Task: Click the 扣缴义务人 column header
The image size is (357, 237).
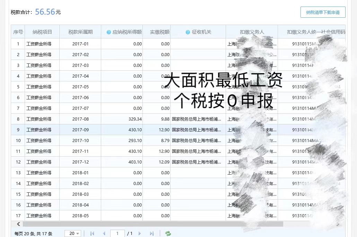Action: pyautogui.click(x=252, y=32)
